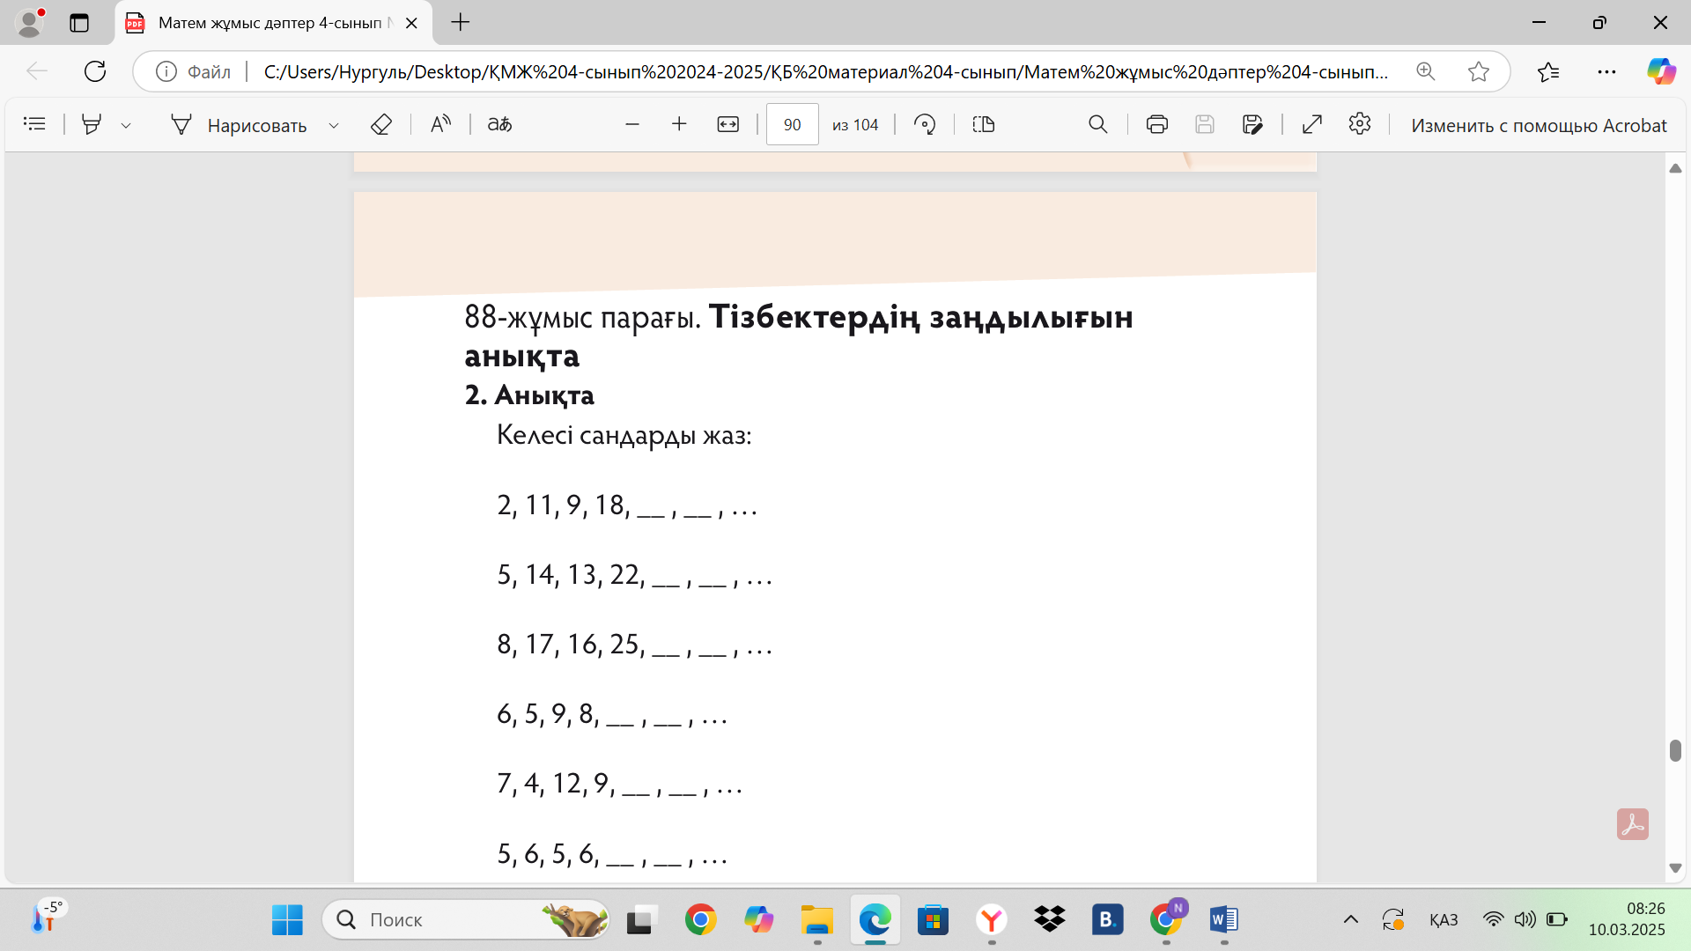Open a new browser tab

tap(461, 23)
